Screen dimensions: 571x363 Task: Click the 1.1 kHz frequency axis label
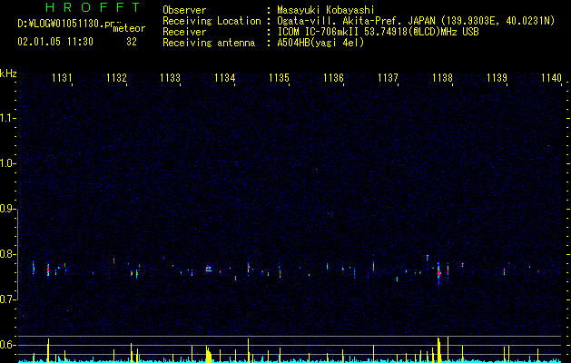tap(7, 118)
